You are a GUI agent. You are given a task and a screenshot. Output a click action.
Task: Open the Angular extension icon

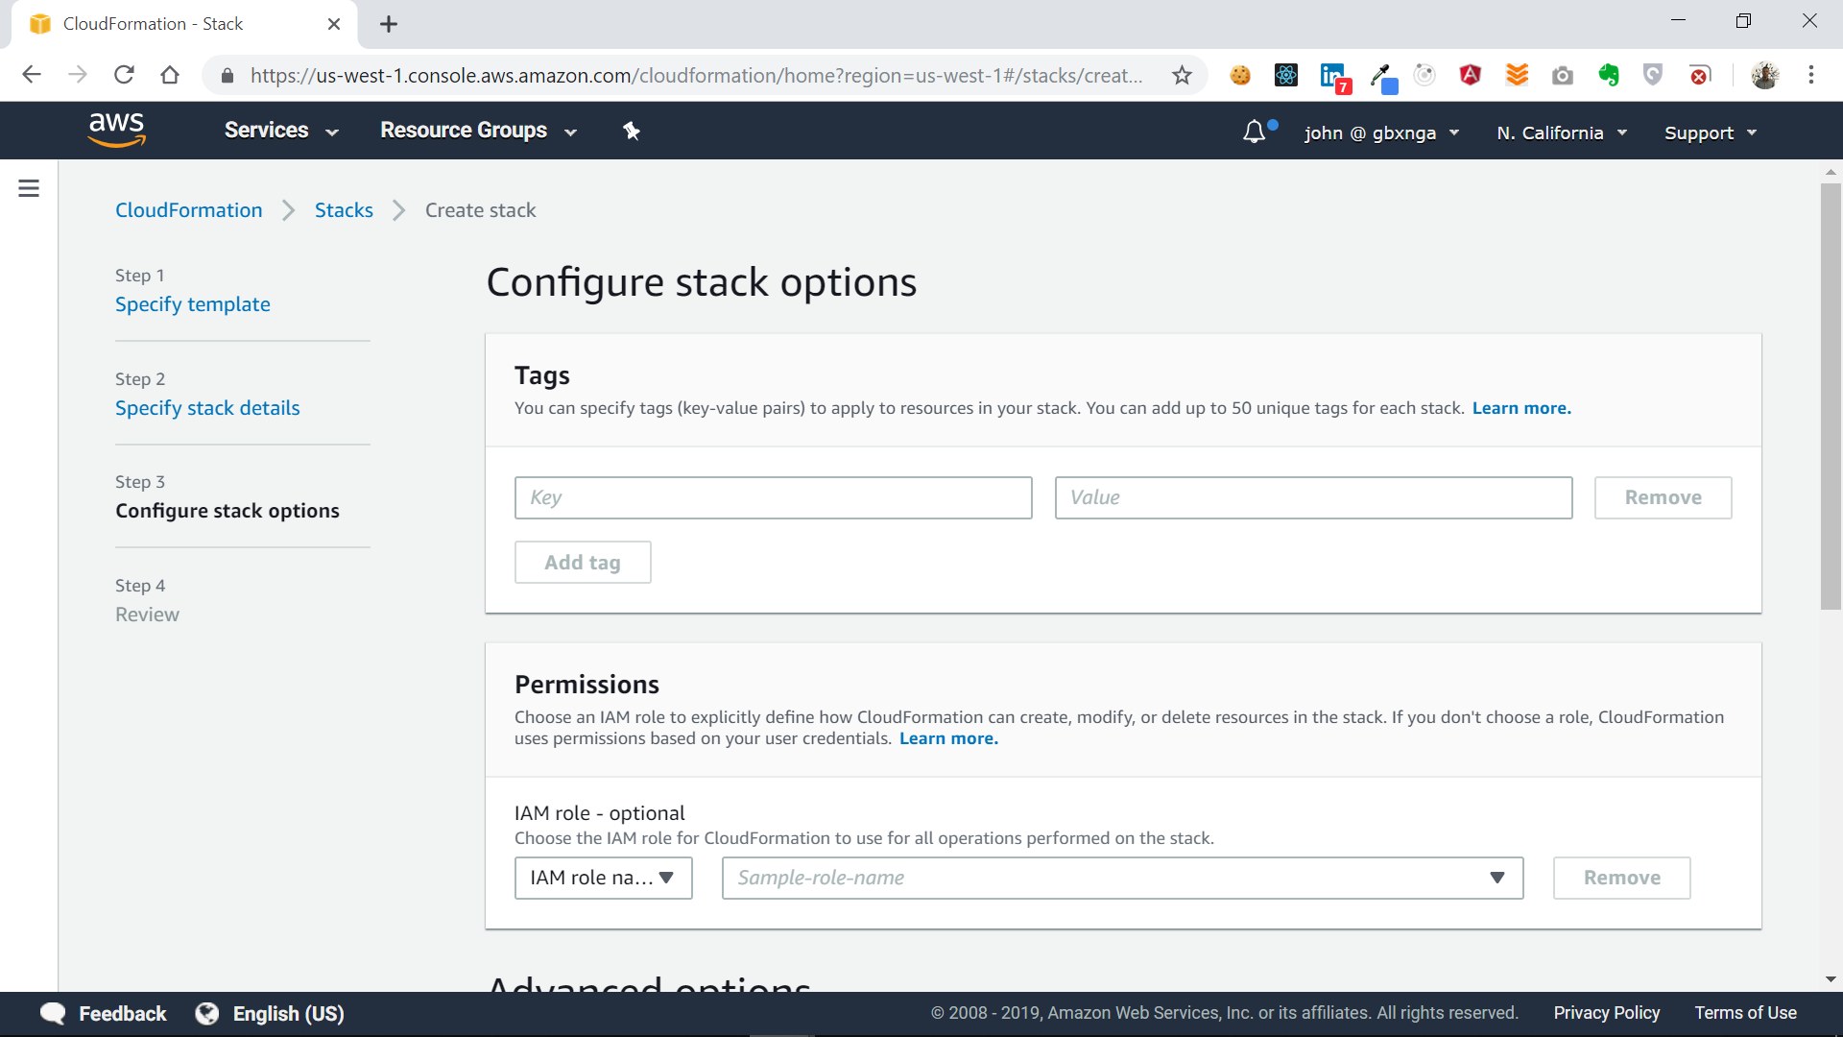coord(1470,75)
